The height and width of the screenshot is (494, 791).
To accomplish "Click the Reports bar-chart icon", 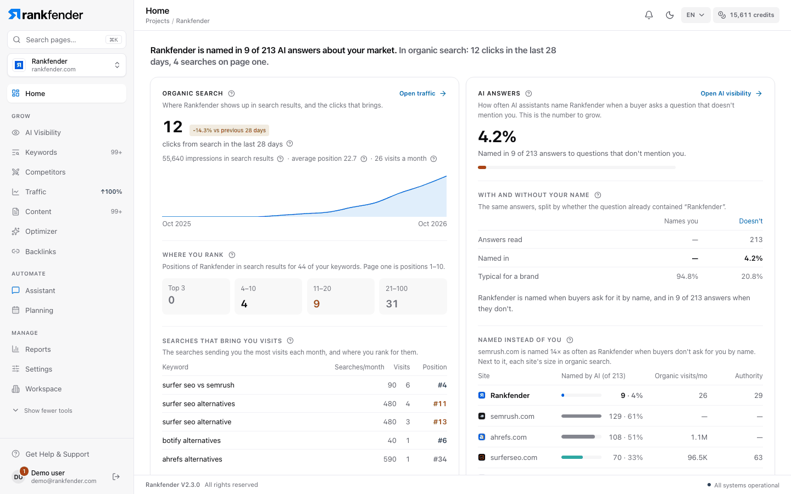I will (x=15, y=349).
